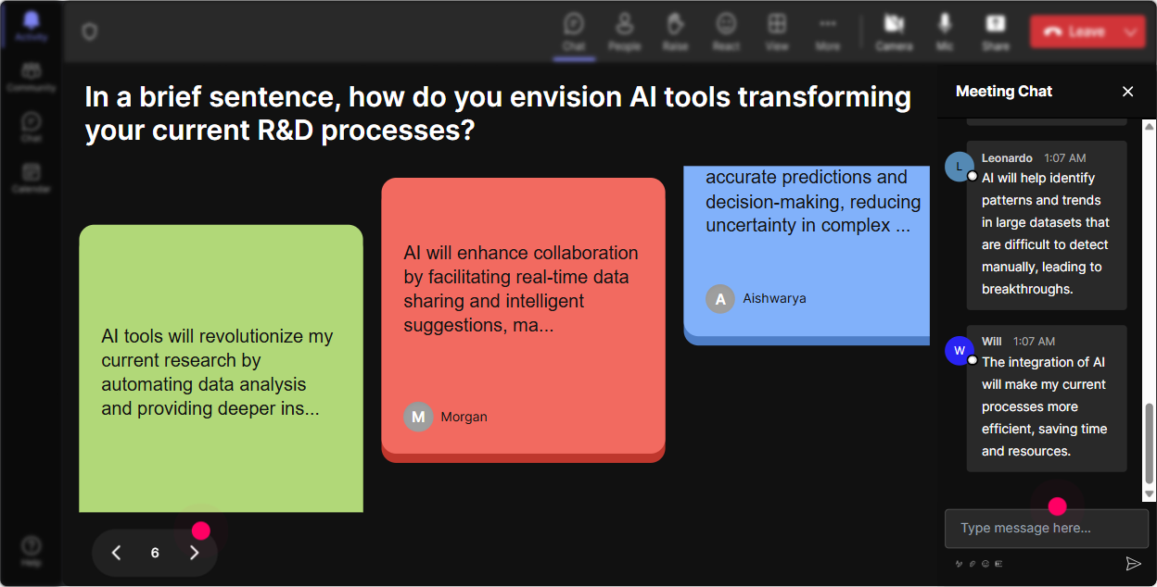Click the name 'Aishwarya' on the blue card
1157x587 pixels.
point(774,298)
